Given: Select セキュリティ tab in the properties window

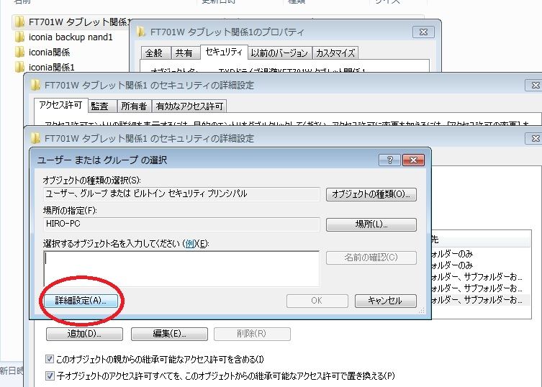Looking at the screenshot, I should [224, 52].
